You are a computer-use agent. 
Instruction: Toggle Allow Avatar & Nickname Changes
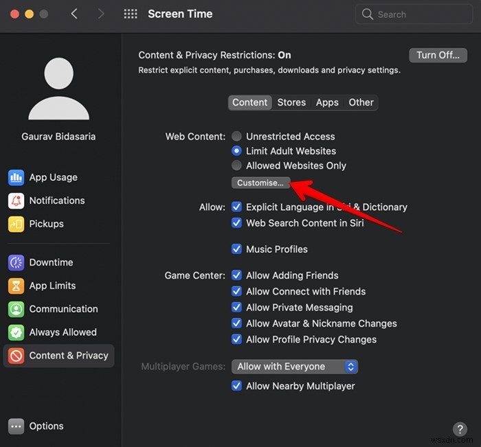coord(236,323)
